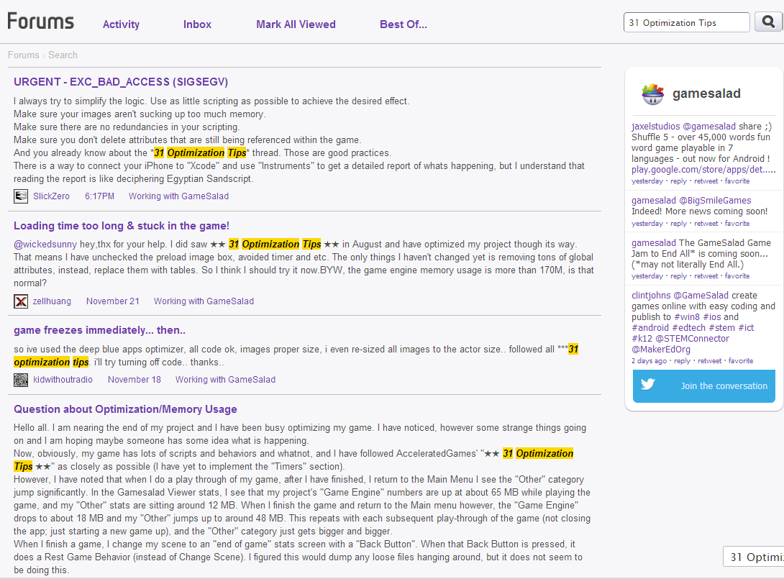Click the floating 31 Optimi tooltip box
The height and width of the screenshot is (579, 784).
[x=754, y=557]
